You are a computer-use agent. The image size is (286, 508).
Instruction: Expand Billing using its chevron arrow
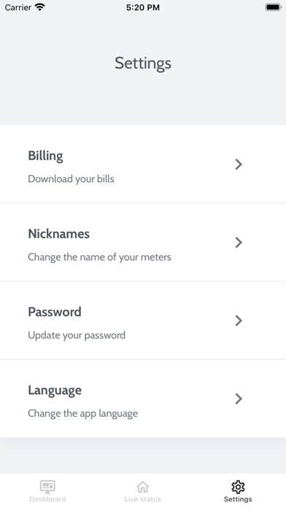pos(239,164)
